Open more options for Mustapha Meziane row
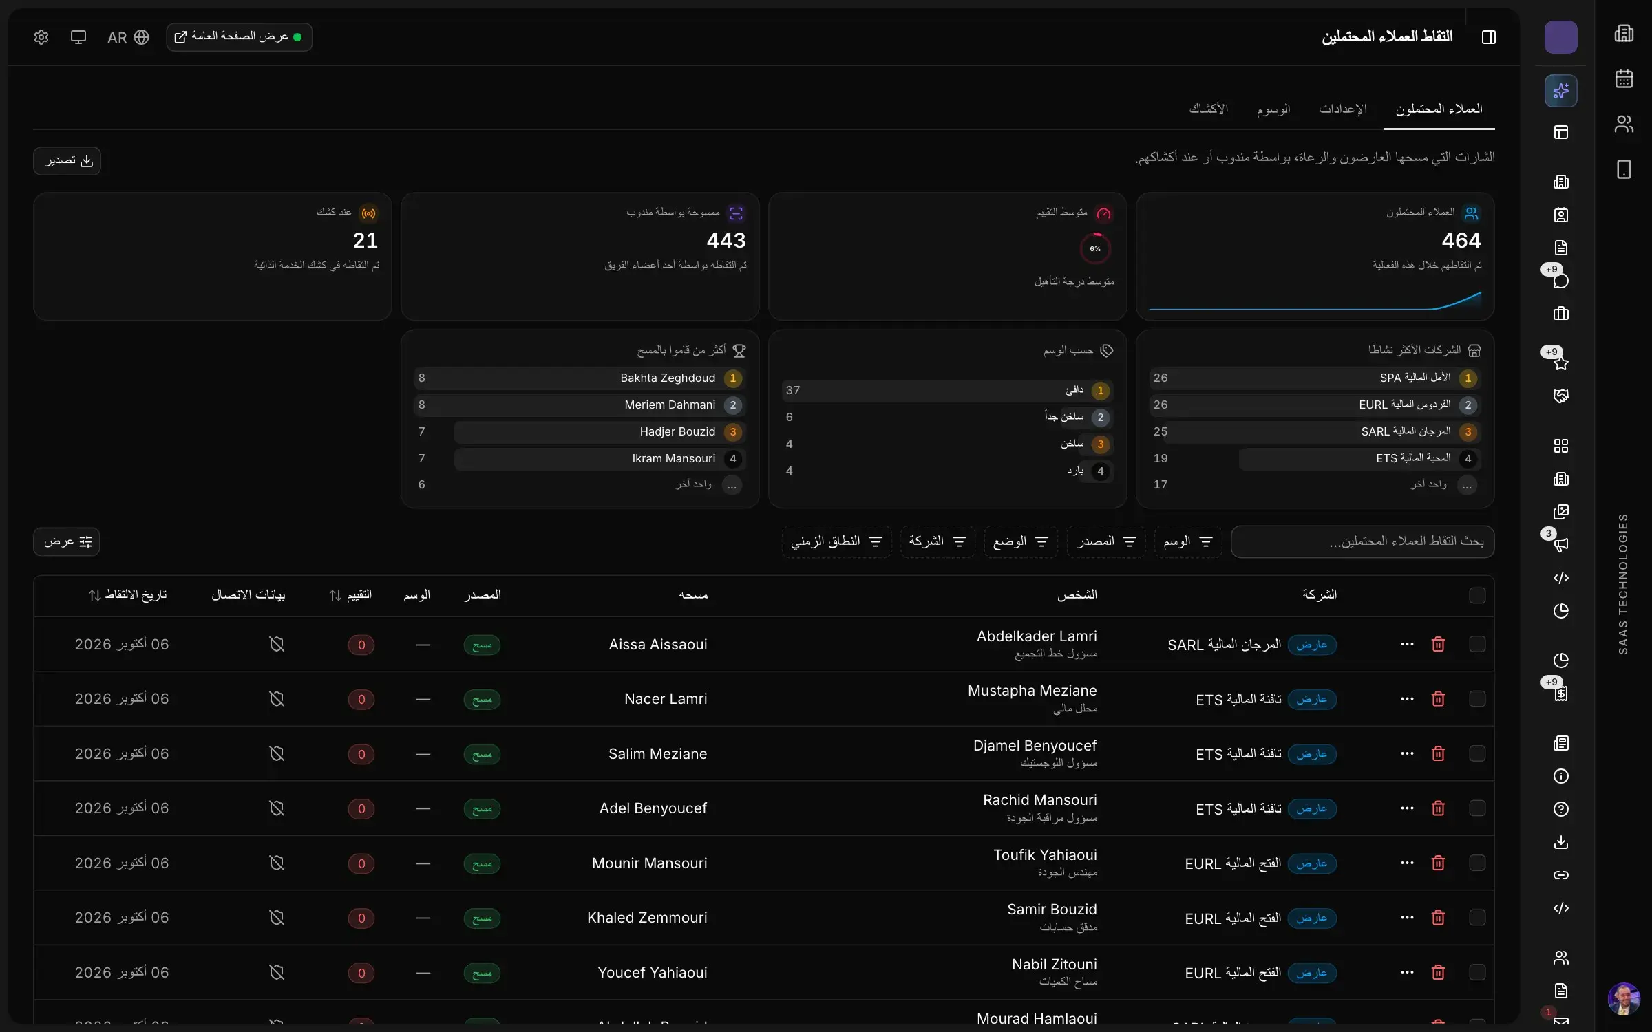The height and width of the screenshot is (1032, 1652). (x=1407, y=699)
